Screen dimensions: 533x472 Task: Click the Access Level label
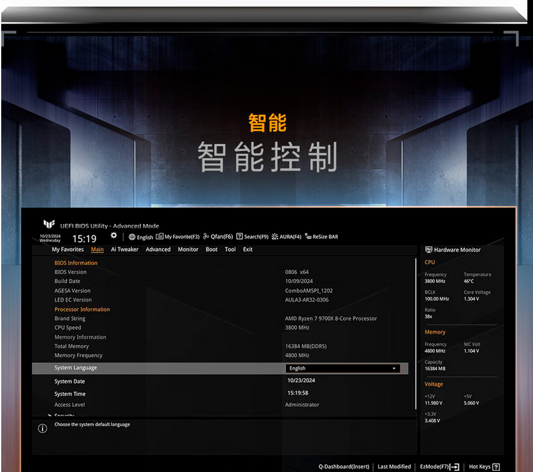point(69,405)
